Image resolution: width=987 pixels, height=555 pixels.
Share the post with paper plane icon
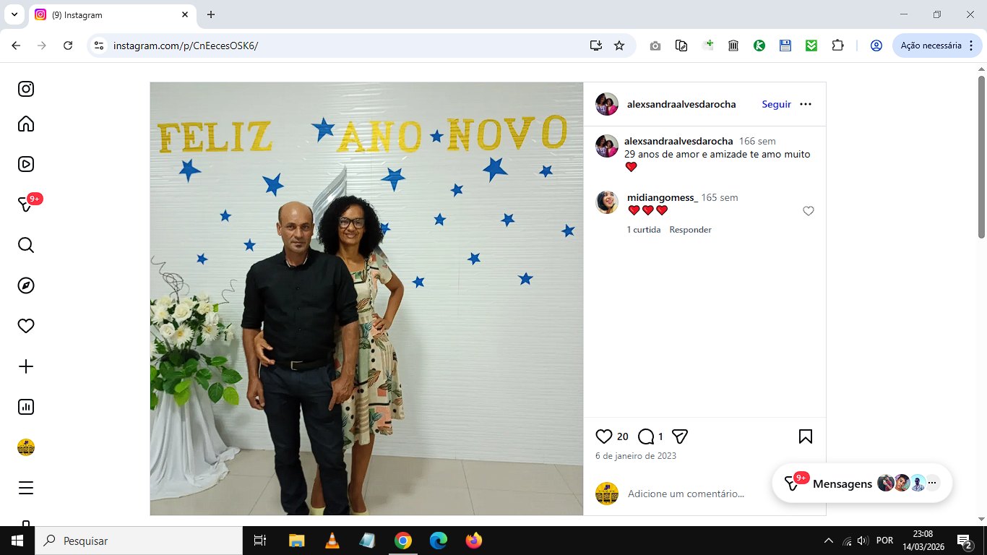click(x=679, y=436)
